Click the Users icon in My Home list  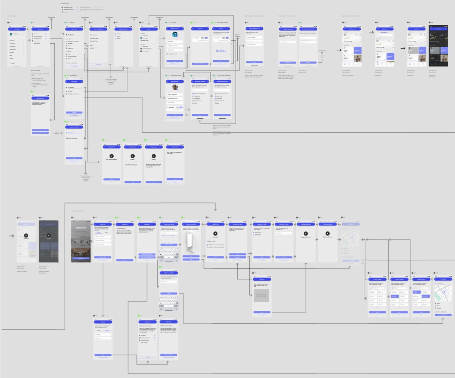pyautogui.click(x=66, y=54)
